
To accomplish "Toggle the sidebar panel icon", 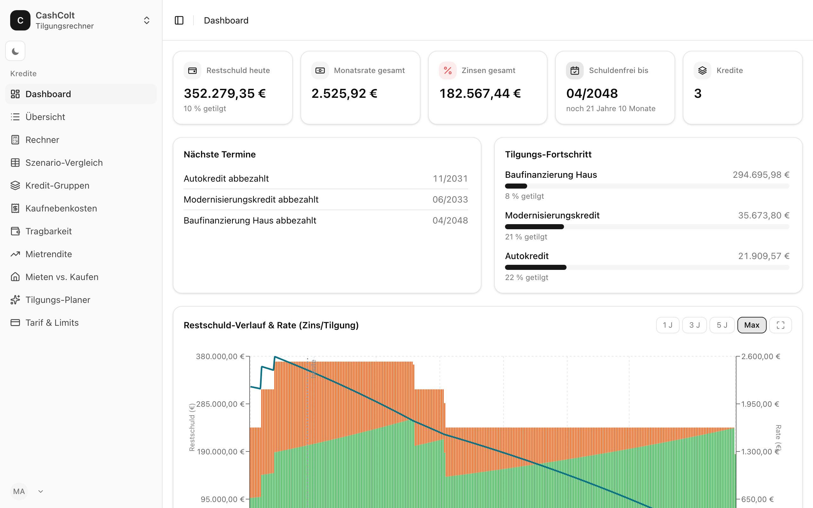I will [x=179, y=21].
